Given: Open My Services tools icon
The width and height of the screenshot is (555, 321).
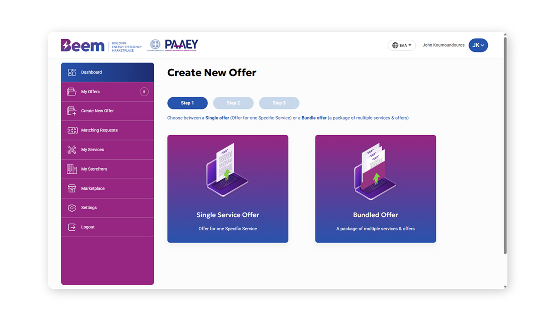Looking at the screenshot, I should (x=71, y=149).
